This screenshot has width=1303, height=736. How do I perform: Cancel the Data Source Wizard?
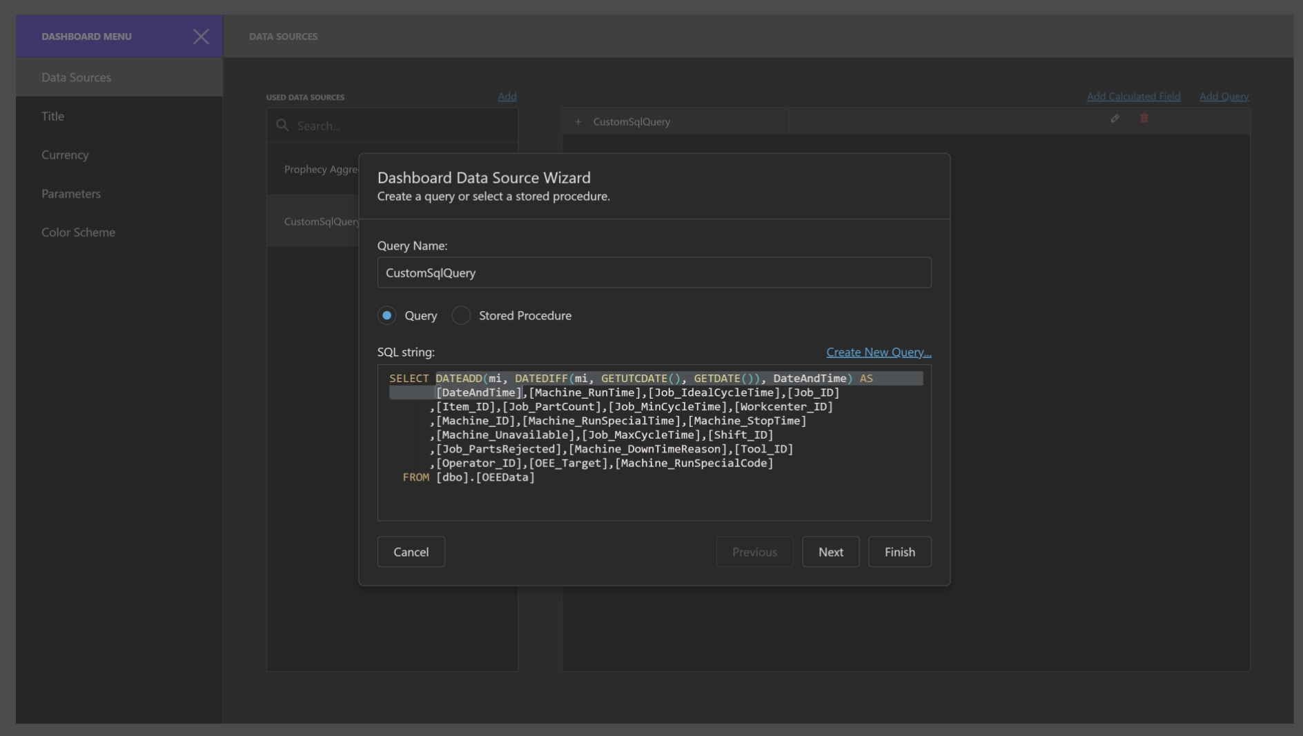[411, 552]
